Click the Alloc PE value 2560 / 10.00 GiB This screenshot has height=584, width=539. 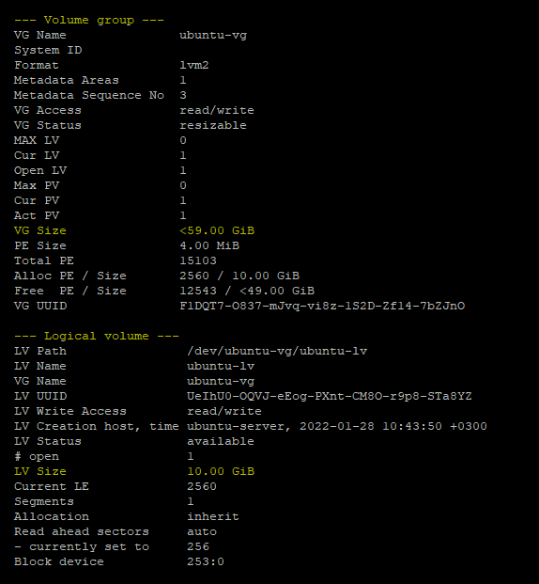(239, 276)
